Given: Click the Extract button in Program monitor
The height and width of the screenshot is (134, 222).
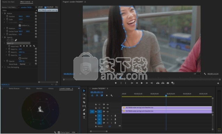Looking at the screenshot, I should 163,83.
